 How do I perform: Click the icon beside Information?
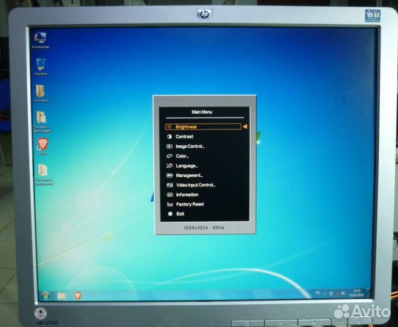pyautogui.click(x=170, y=194)
